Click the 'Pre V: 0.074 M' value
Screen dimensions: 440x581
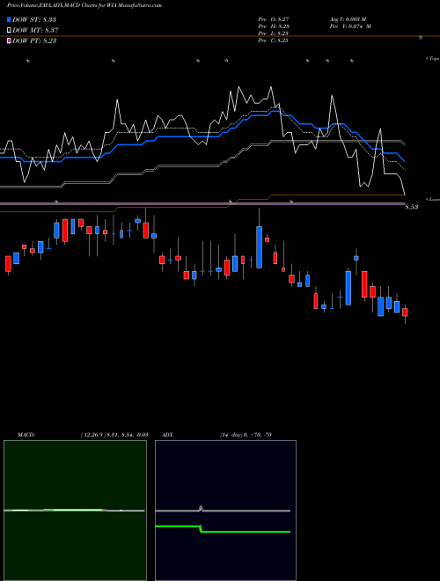pos(350,26)
